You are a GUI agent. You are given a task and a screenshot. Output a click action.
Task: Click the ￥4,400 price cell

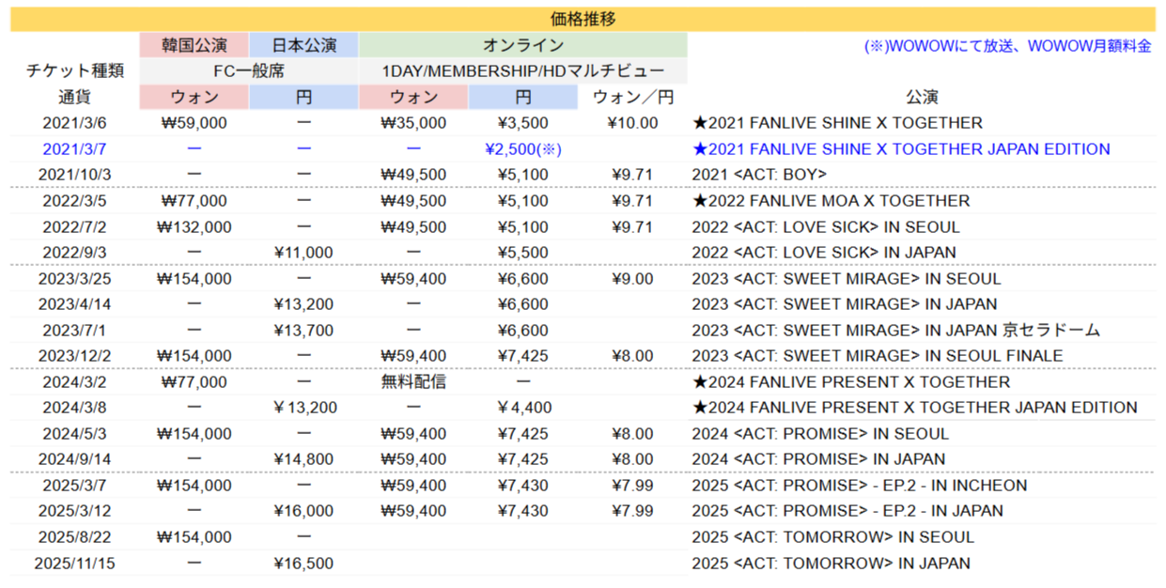pyautogui.click(x=523, y=408)
